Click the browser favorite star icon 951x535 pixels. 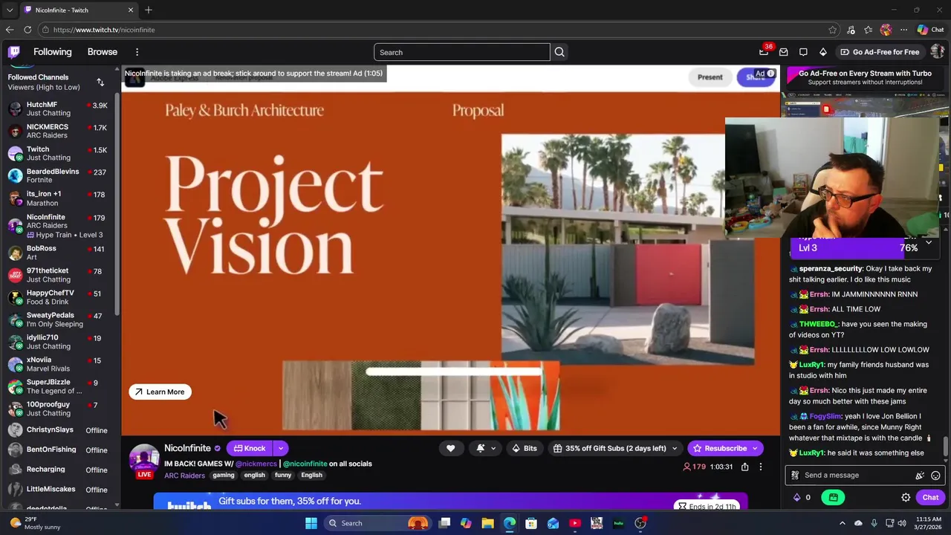832,30
